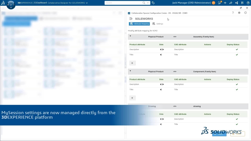Click Assembly Description deploy status checkmark

(x=237, y=50)
